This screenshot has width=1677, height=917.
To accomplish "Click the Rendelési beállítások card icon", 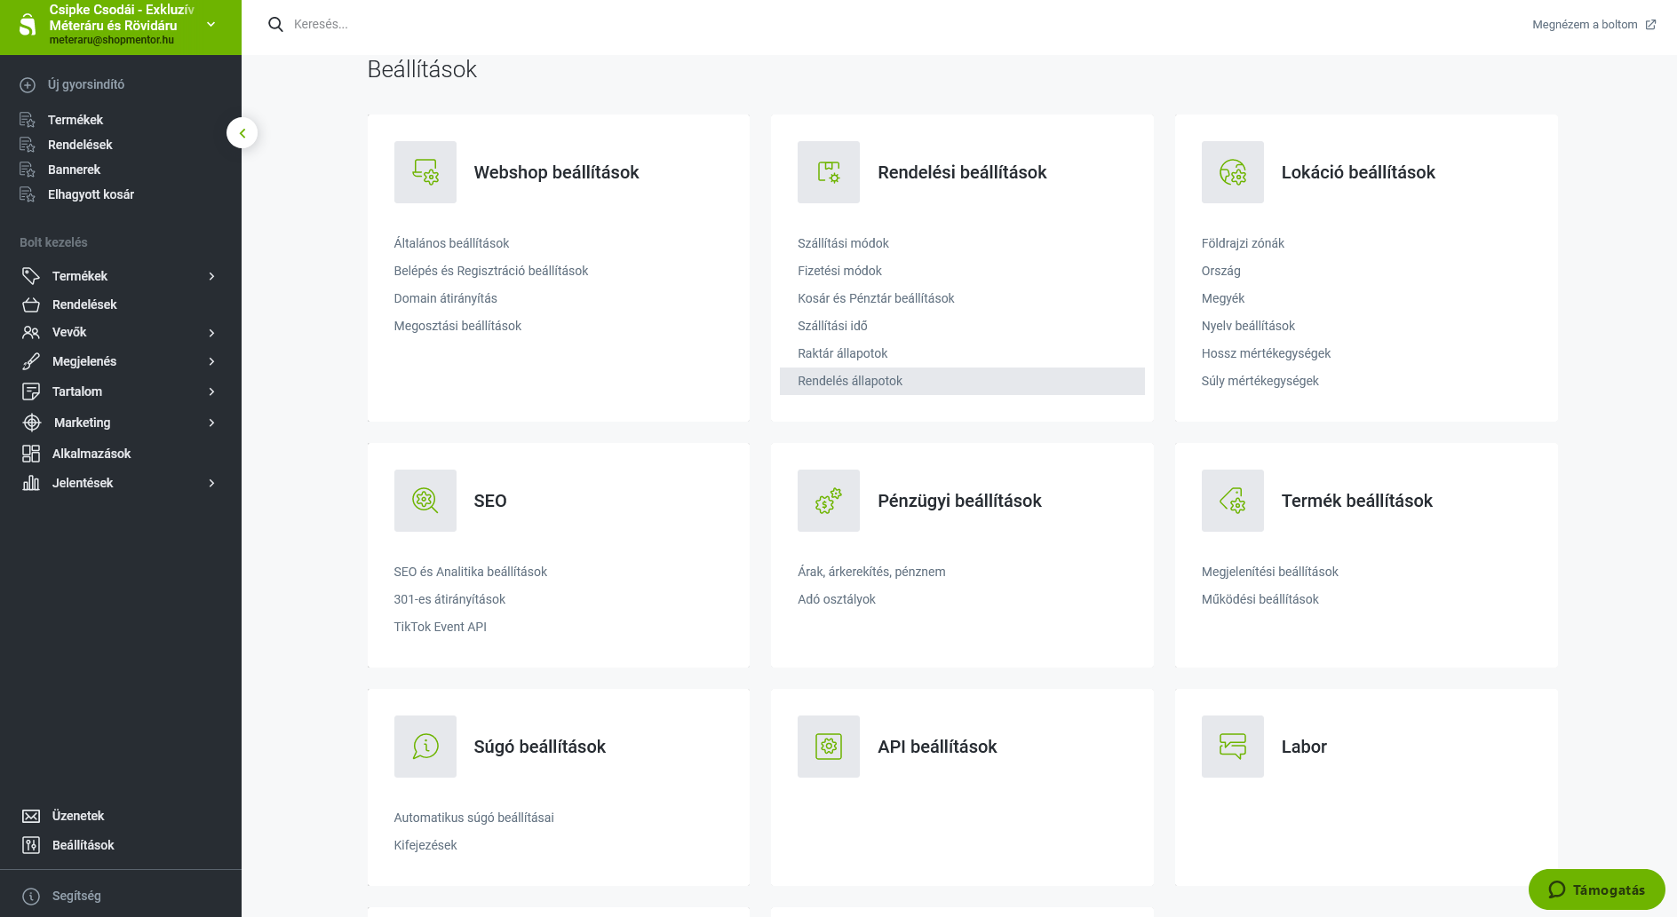I will tap(828, 172).
